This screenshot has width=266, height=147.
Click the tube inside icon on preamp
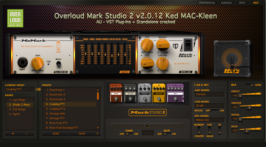point(58,46)
